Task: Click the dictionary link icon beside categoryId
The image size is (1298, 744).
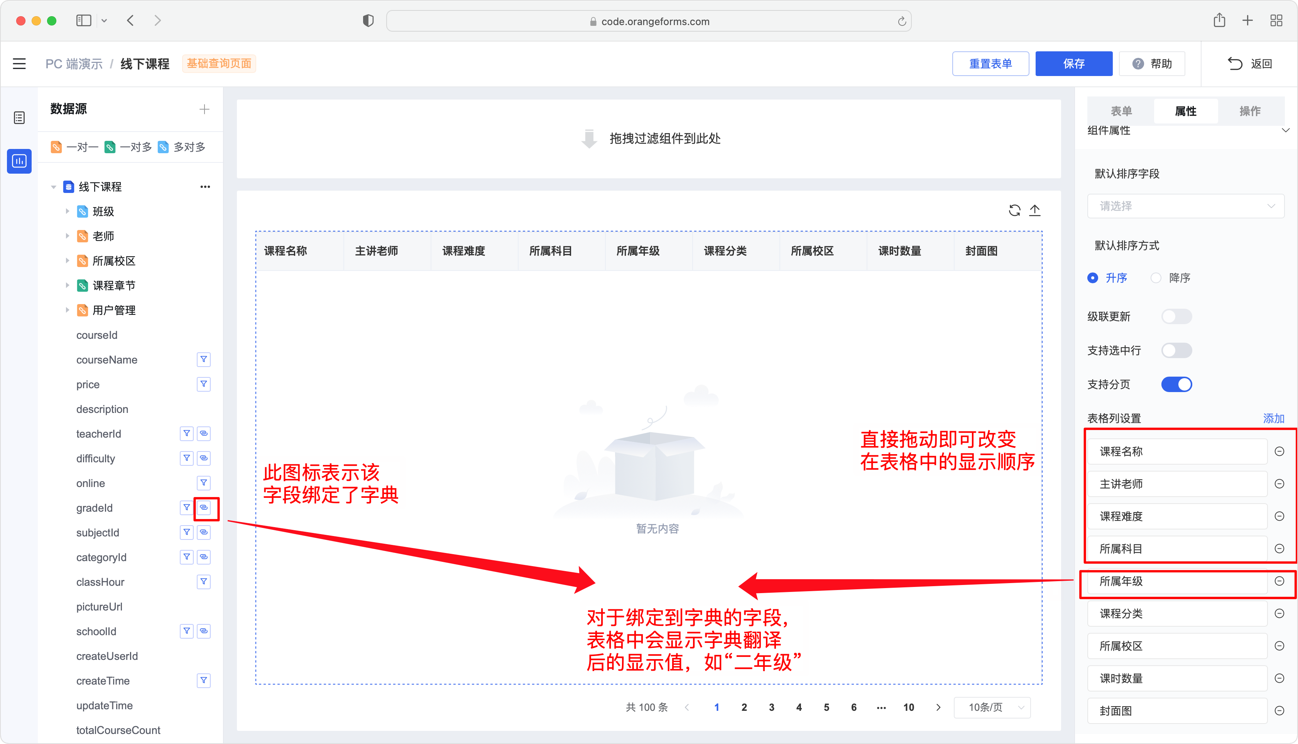Action: [x=204, y=557]
